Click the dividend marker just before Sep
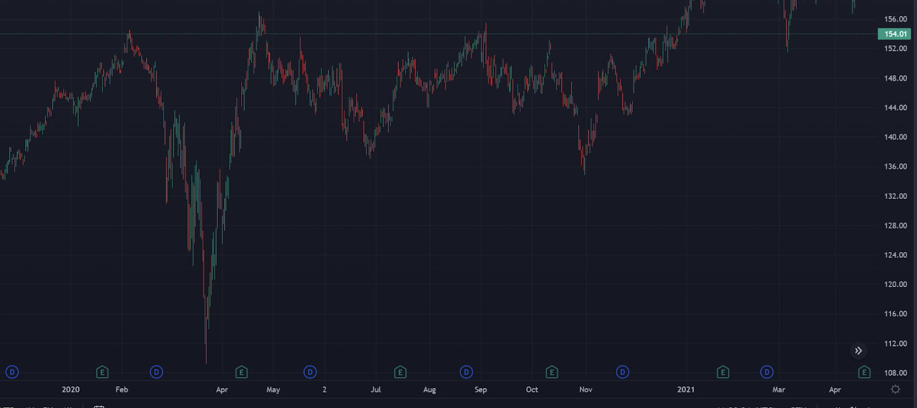 (x=467, y=372)
